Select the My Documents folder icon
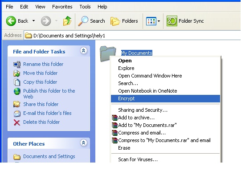241x171 pixels. [x=108, y=54]
